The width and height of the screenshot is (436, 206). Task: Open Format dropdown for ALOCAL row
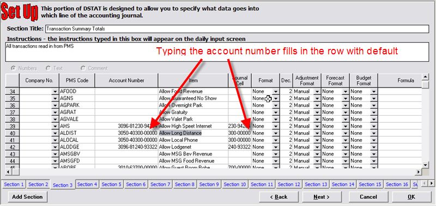pos(276,140)
